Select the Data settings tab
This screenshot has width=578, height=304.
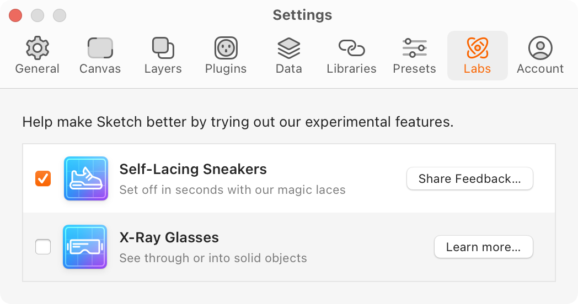pos(288,56)
